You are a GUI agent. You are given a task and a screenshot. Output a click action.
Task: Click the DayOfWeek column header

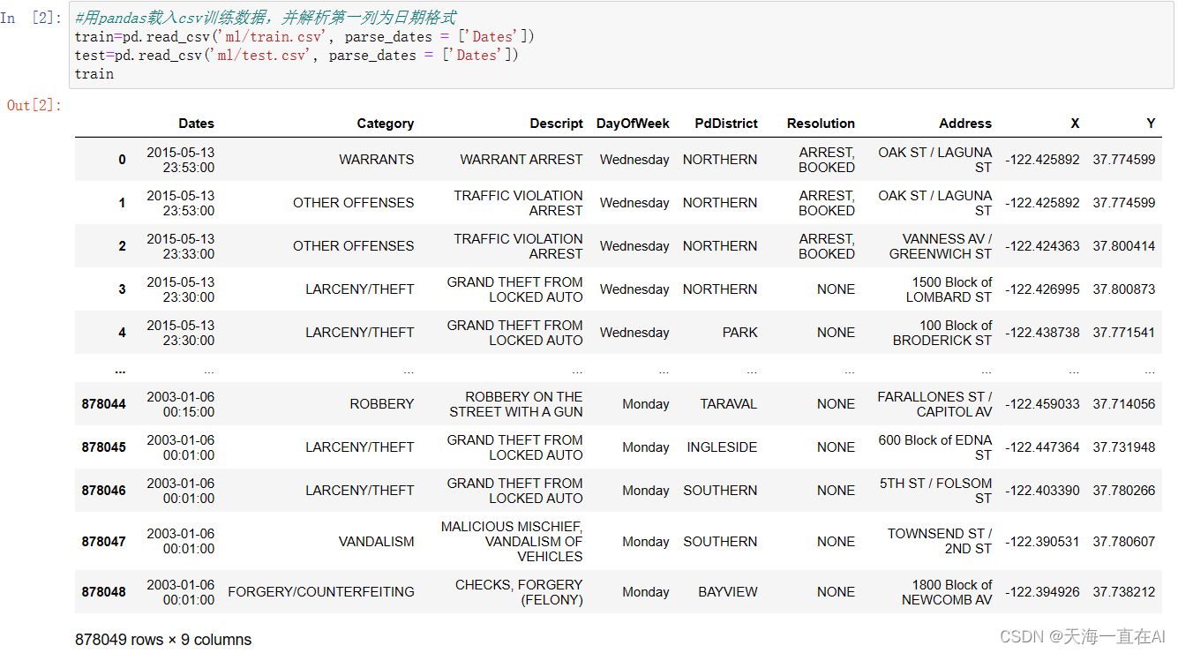tap(633, 124)
